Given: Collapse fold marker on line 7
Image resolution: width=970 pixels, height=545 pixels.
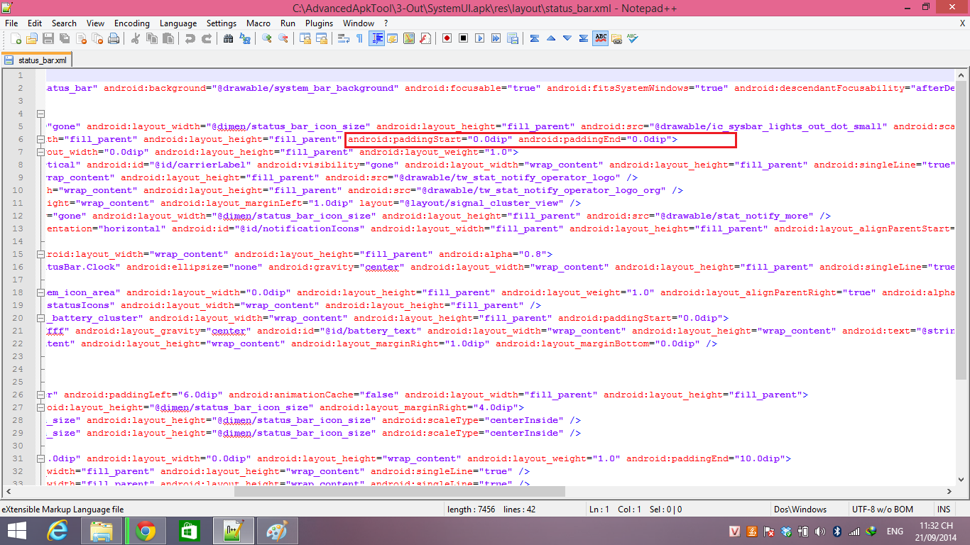Looking at the screenshot, I should (x=40, y=152).
